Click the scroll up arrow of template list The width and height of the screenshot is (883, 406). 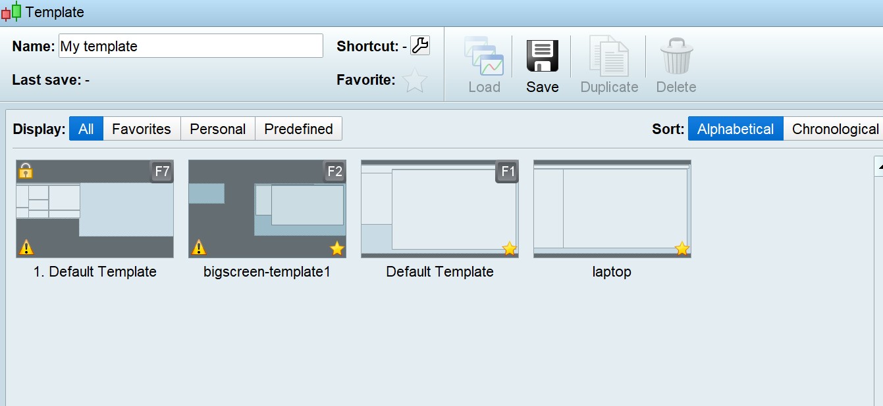(879, 167)
